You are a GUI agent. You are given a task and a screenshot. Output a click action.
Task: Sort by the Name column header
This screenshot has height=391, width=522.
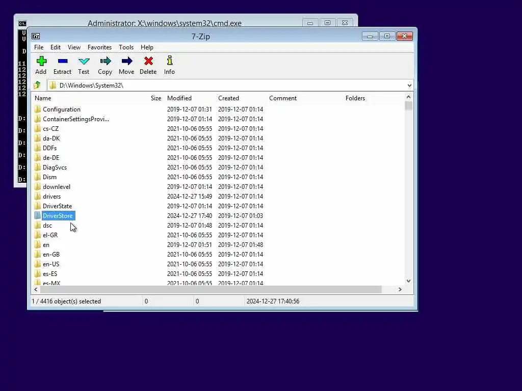[x=43, y=98]
